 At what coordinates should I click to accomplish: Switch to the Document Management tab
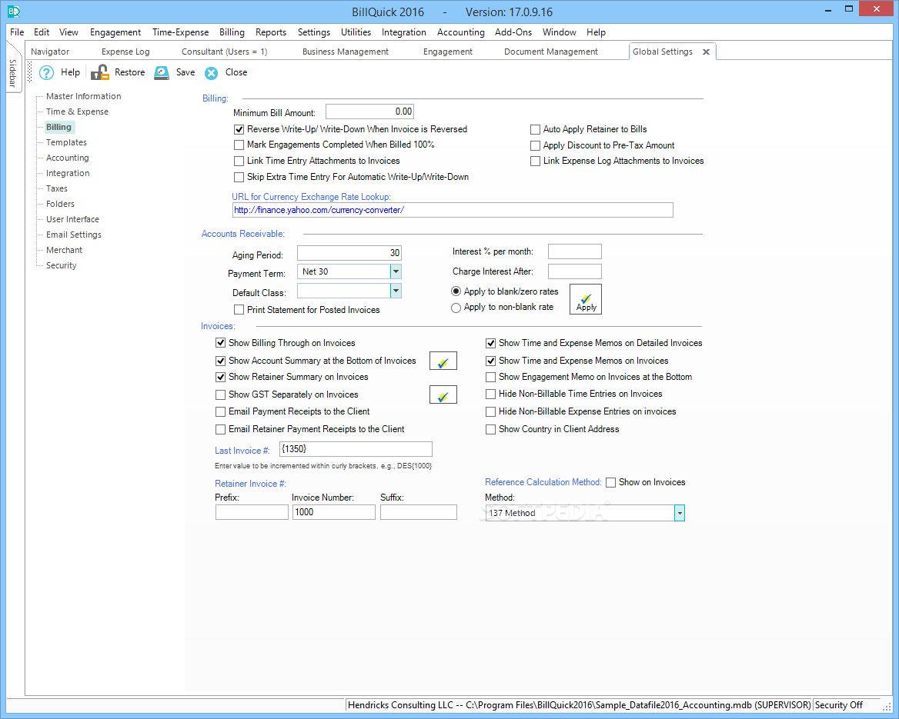(x=551, y=52)
